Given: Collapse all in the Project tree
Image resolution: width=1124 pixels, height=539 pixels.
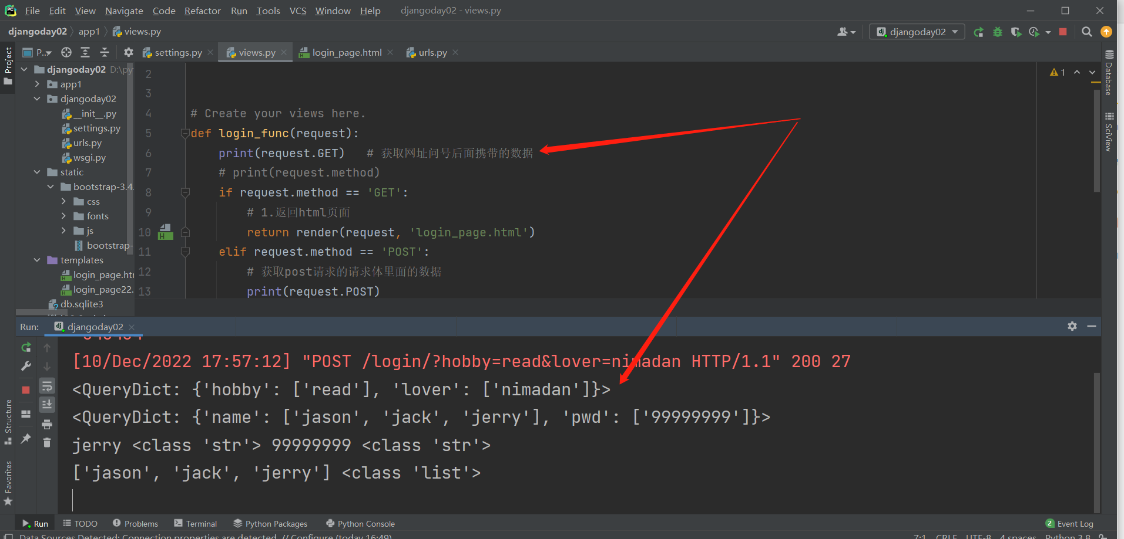Looking at the screenshot, I should pyautogui.click(x=105, y=52).
